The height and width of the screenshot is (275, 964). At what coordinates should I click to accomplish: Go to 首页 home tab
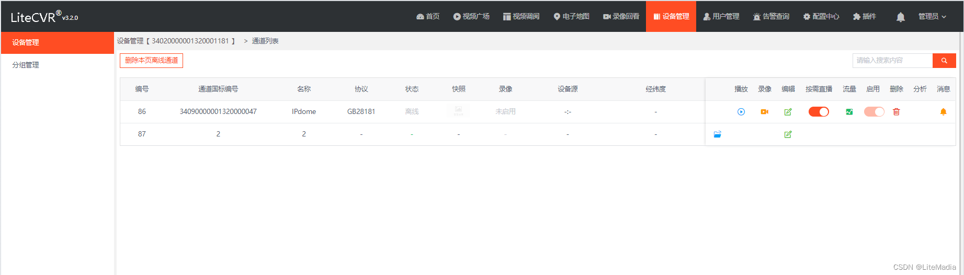click(x=427, y=17)
